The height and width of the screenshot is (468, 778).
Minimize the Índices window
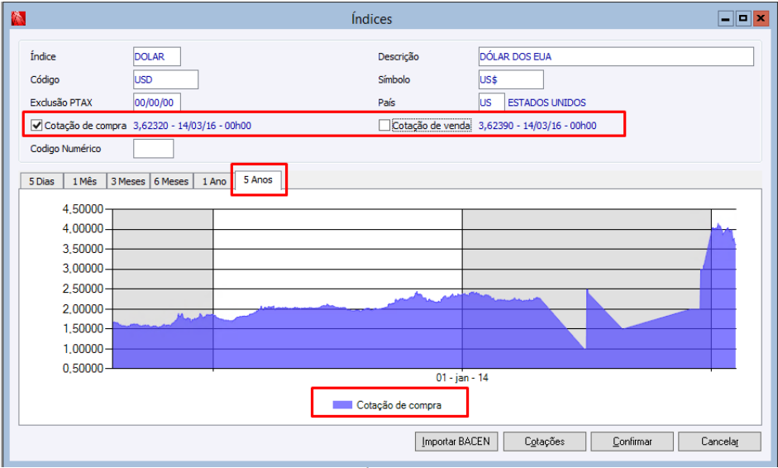(x=725, y=19)
